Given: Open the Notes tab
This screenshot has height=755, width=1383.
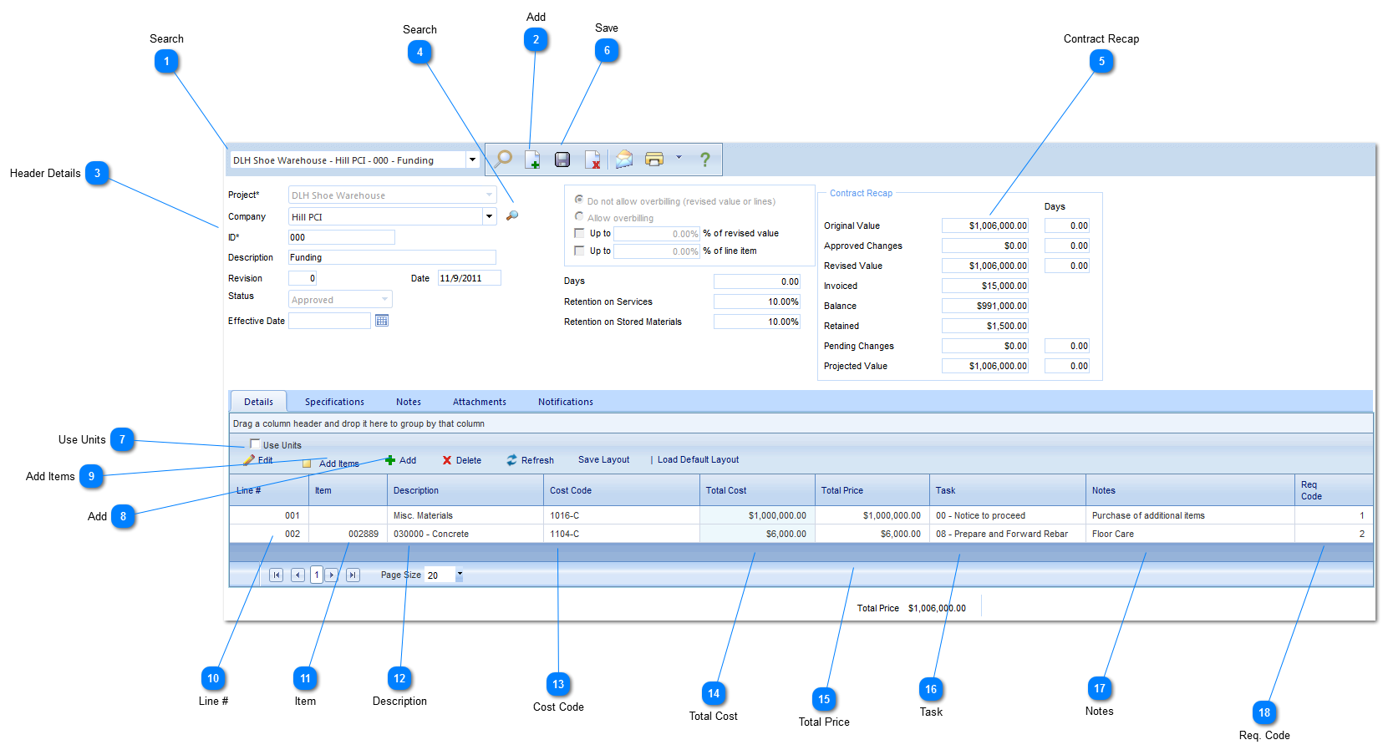Looking at the screenshot, I should click(x=409, y=402).
